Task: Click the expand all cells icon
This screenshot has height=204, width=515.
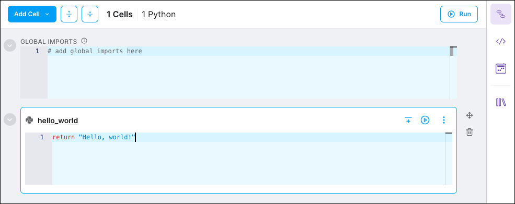Action: (x=69, y=14)
